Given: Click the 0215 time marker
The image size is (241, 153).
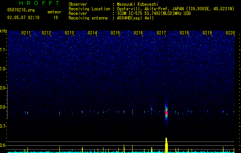Looking at the screenshot, I should [115, 33].
